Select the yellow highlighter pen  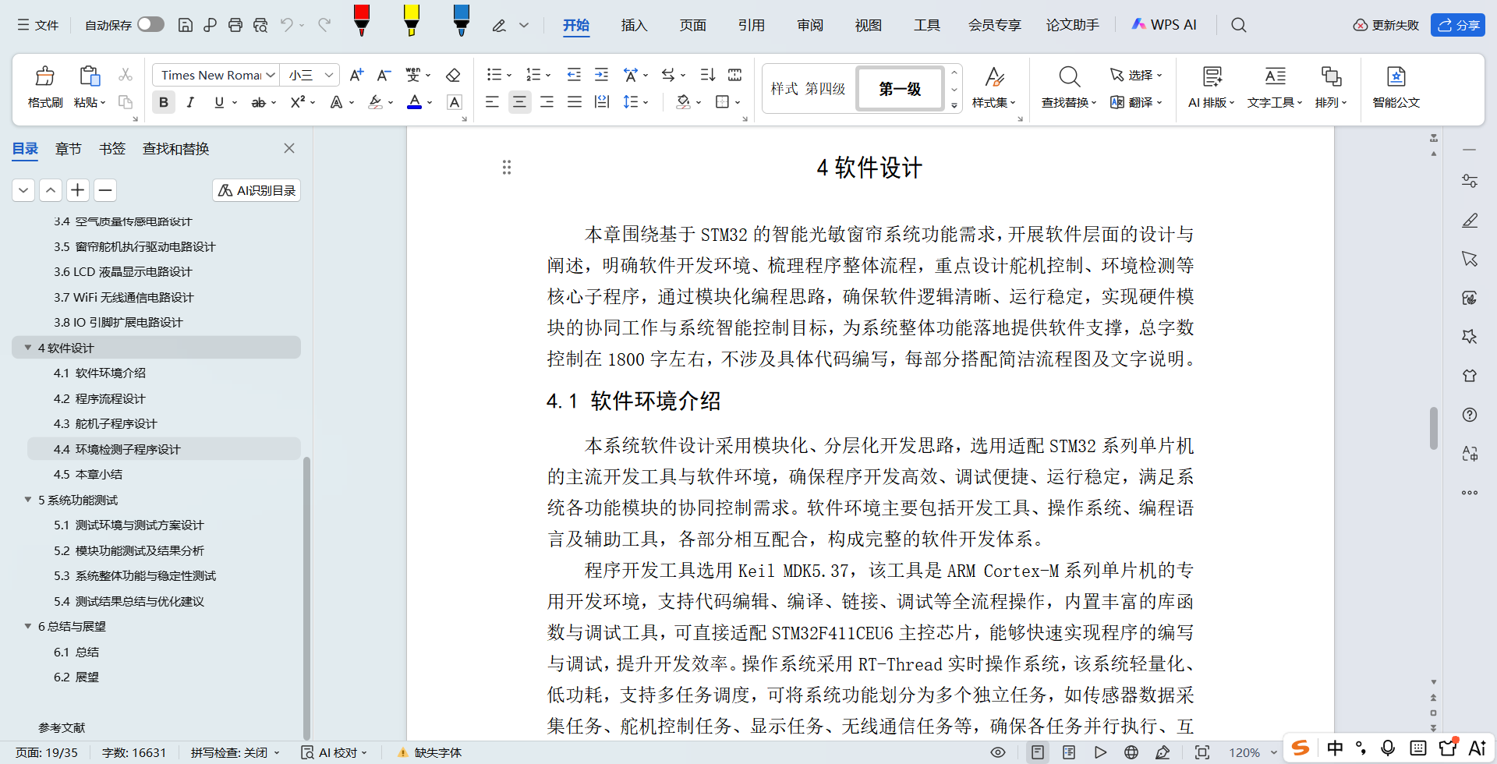click(411, 20)
